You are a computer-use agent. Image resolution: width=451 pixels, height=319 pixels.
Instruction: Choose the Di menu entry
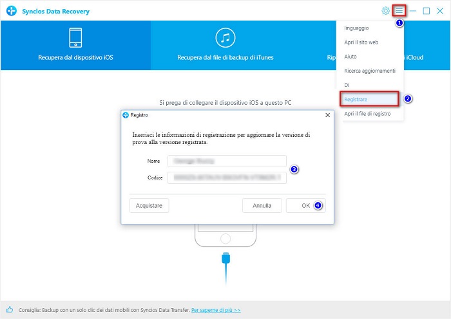(370, 85)
